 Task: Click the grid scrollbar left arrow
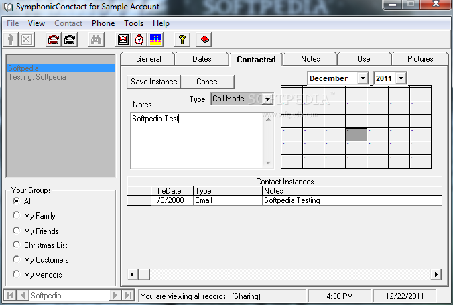[133, 274]
